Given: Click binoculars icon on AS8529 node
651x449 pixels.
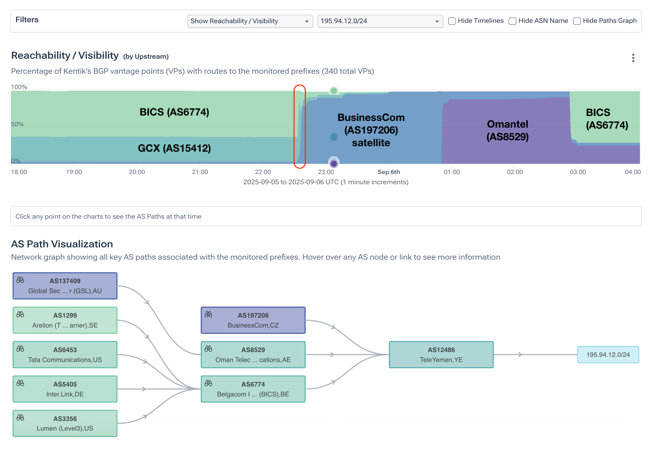Looking at the screenshot, I should [x=208, y=349].
